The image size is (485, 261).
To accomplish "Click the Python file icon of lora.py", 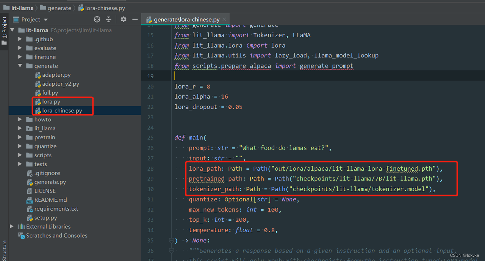I will point(38,102).
